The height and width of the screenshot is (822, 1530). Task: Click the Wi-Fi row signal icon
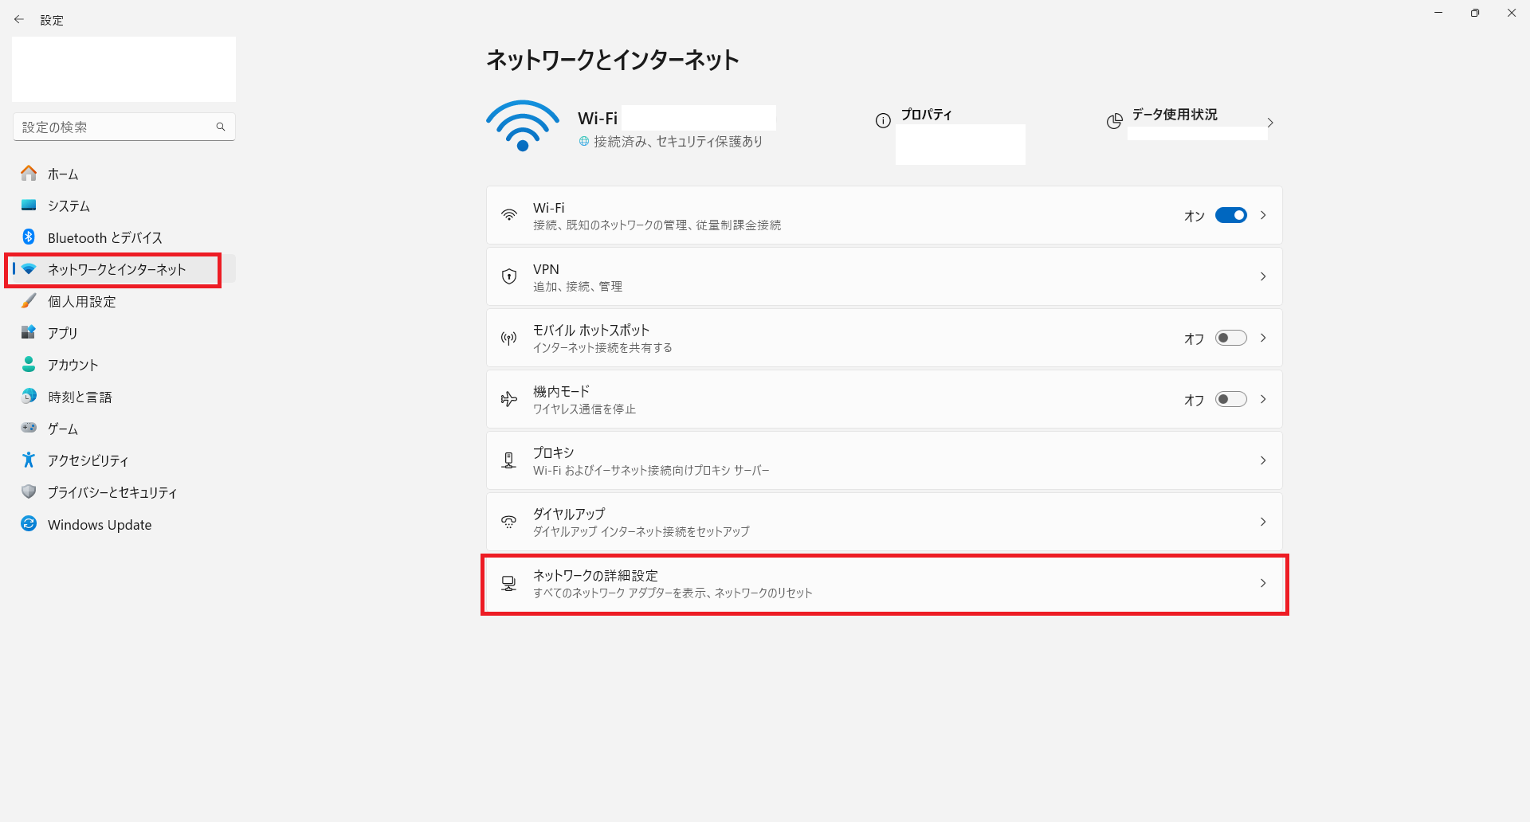tap(509, 215)
